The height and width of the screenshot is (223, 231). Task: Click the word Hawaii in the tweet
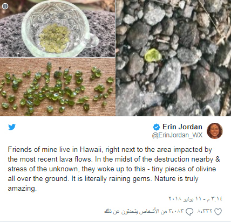(x=91, y=150)
